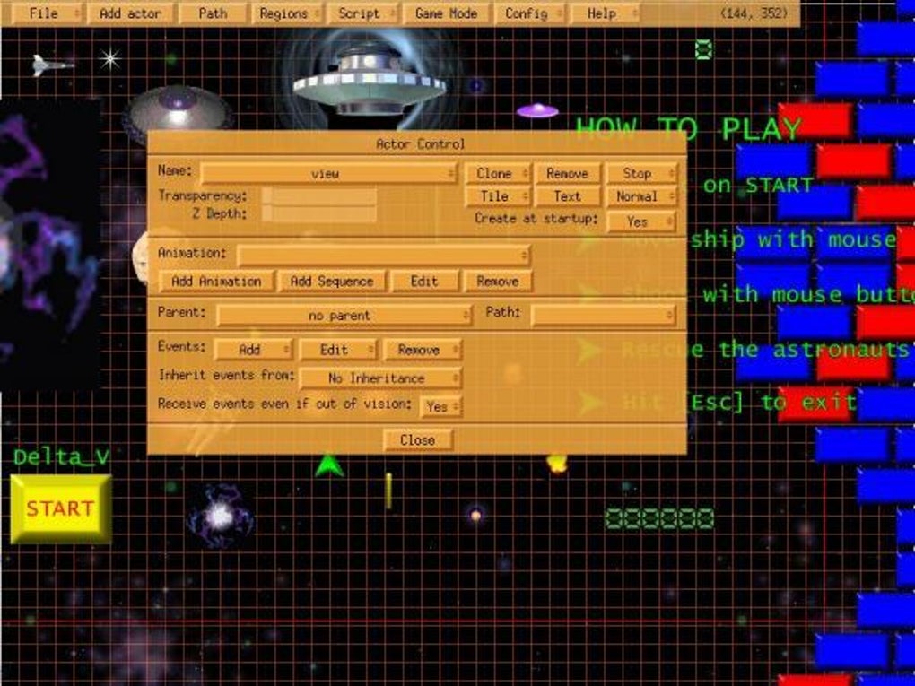Select the green arrow ship actor

point(329,465)
